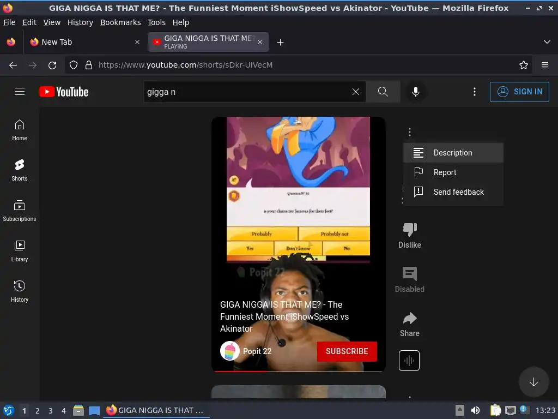
Task: Switch to the New Tab tab
Action: 84,42
